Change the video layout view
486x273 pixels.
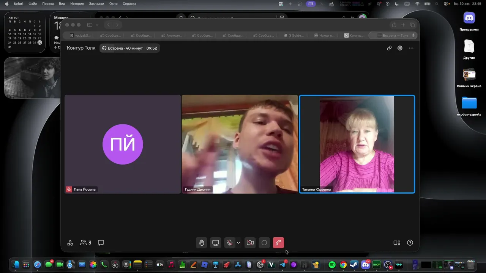pyautogui.click(x=397, y=243)
